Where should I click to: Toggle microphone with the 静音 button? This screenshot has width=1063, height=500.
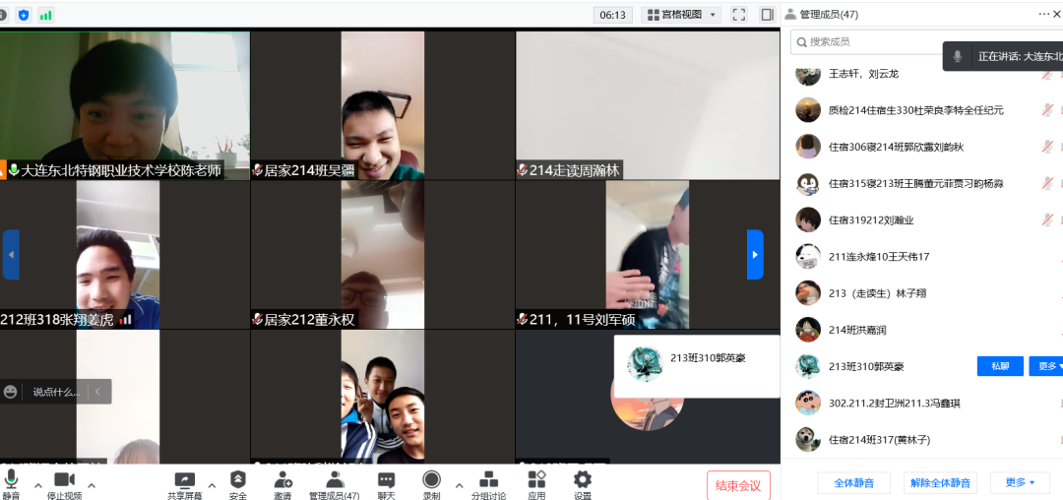coord(12,481)
